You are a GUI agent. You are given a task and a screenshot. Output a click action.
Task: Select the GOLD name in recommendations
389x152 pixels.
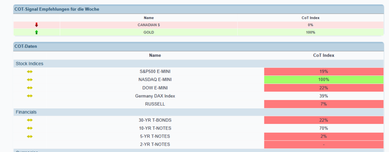[149, 33]
